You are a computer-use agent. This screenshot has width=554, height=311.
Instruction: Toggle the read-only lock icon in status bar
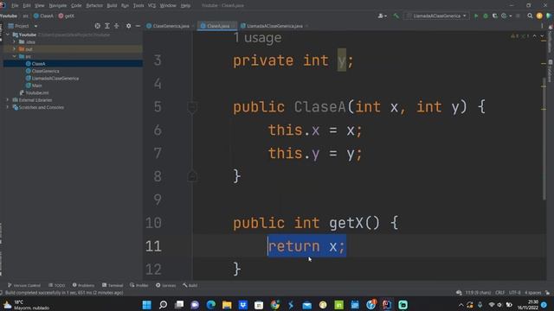tap(547, 293)
